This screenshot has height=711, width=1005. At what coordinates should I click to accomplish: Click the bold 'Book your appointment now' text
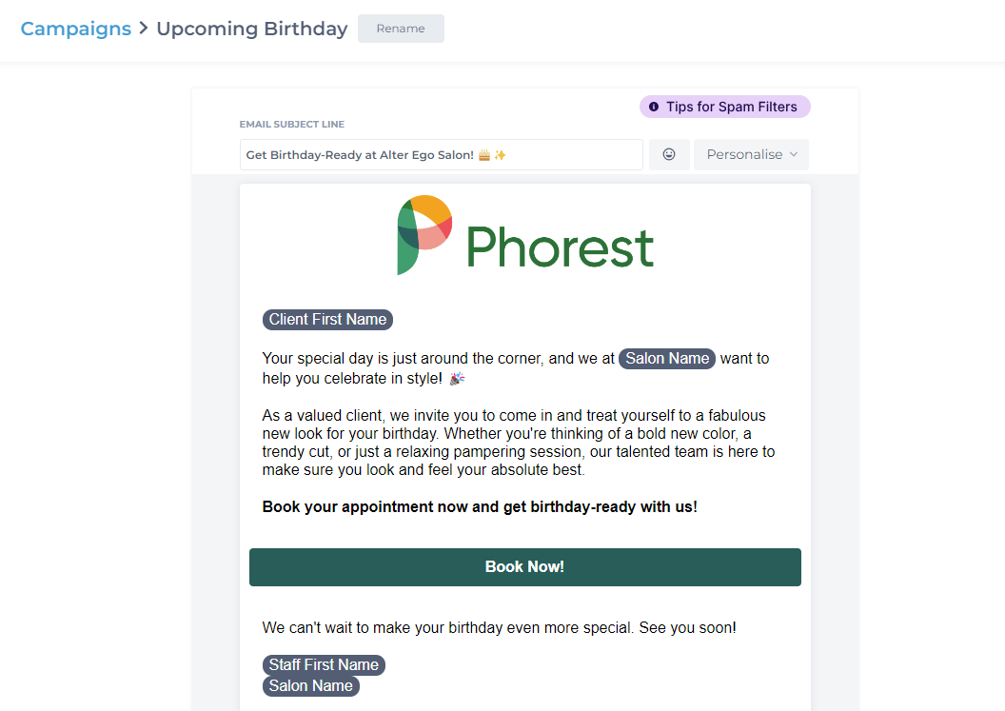pyautogui.click(x=480, y=507)
